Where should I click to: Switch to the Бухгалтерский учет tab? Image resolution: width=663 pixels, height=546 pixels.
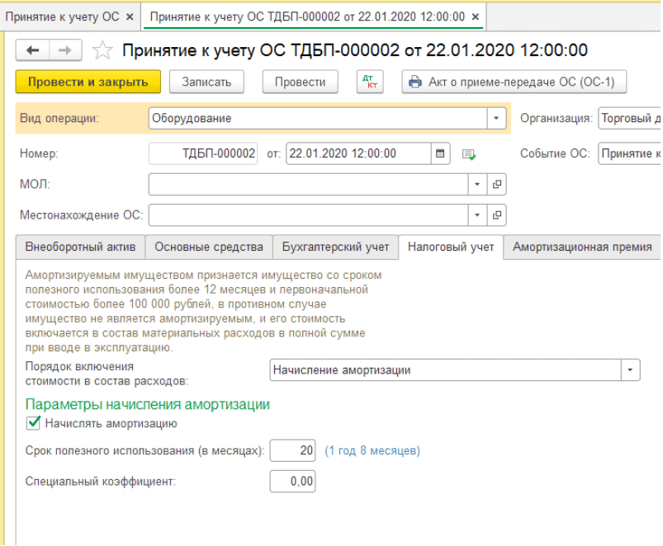tap(335, 247)
